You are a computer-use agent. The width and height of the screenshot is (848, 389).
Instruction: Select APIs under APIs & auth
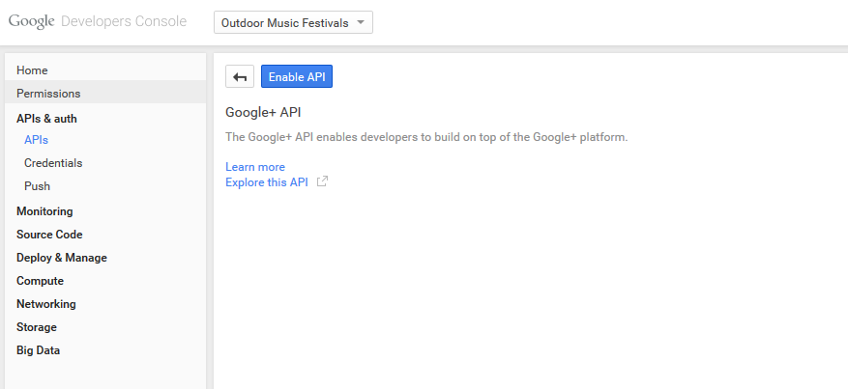tap(36, 140)
